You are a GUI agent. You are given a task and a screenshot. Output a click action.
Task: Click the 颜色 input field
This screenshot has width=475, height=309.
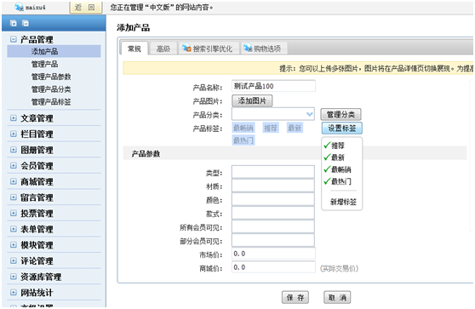(x=273, y=199)
